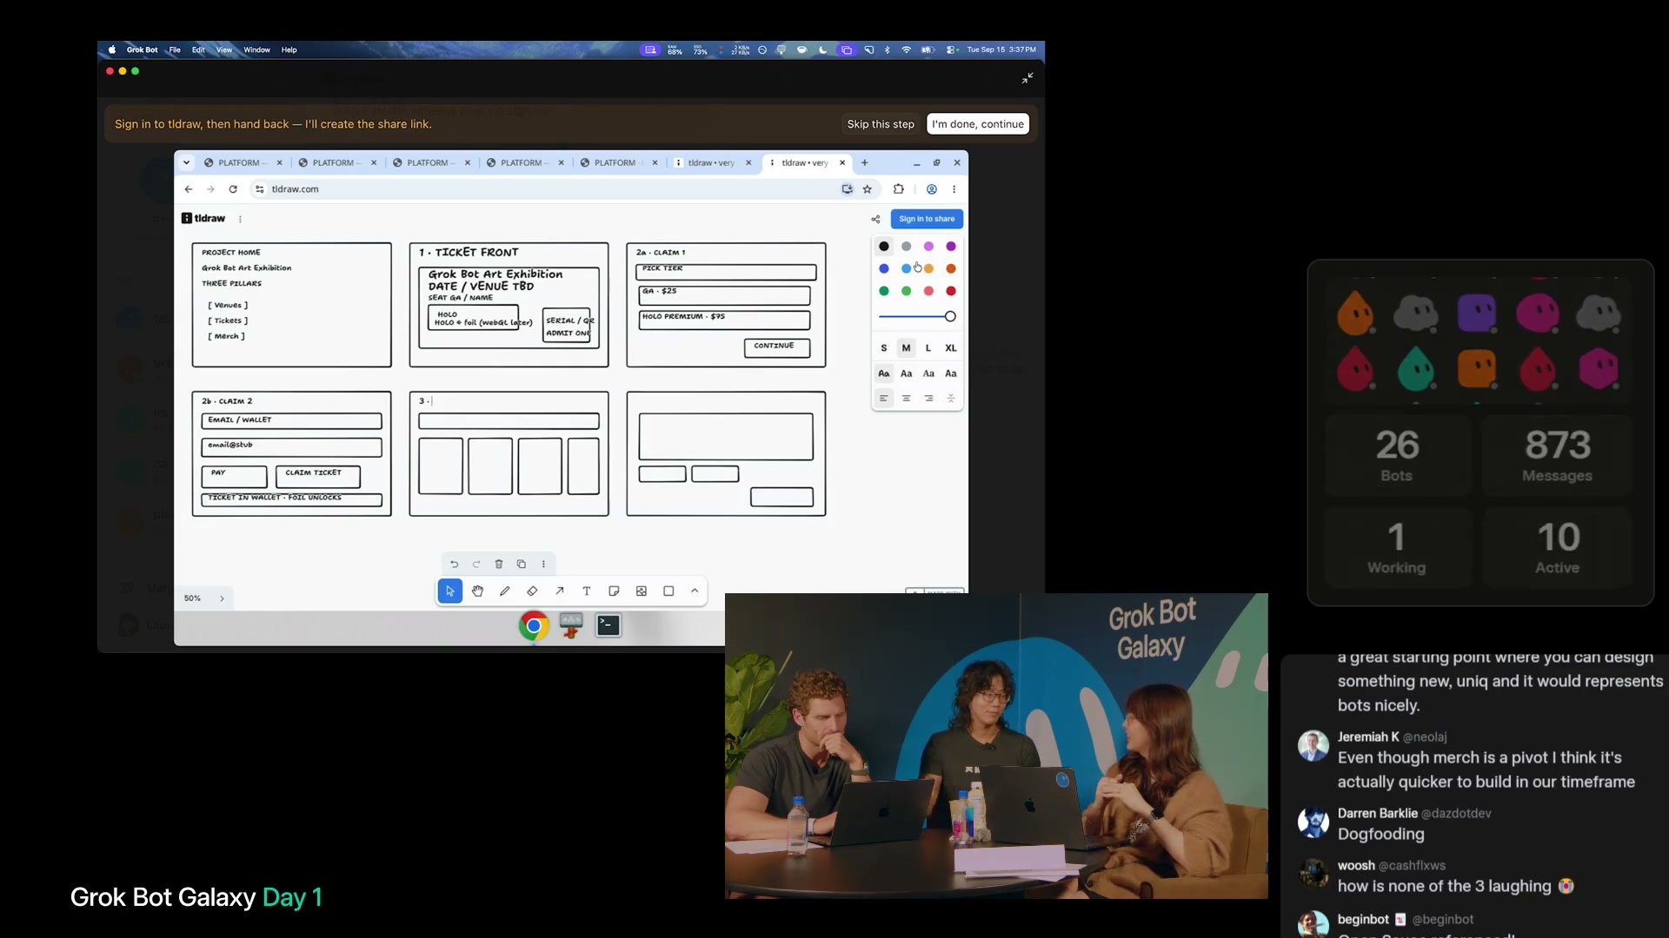Pick the black color swatch
This screenshot has width=1669, height=938.
(884, 247)
